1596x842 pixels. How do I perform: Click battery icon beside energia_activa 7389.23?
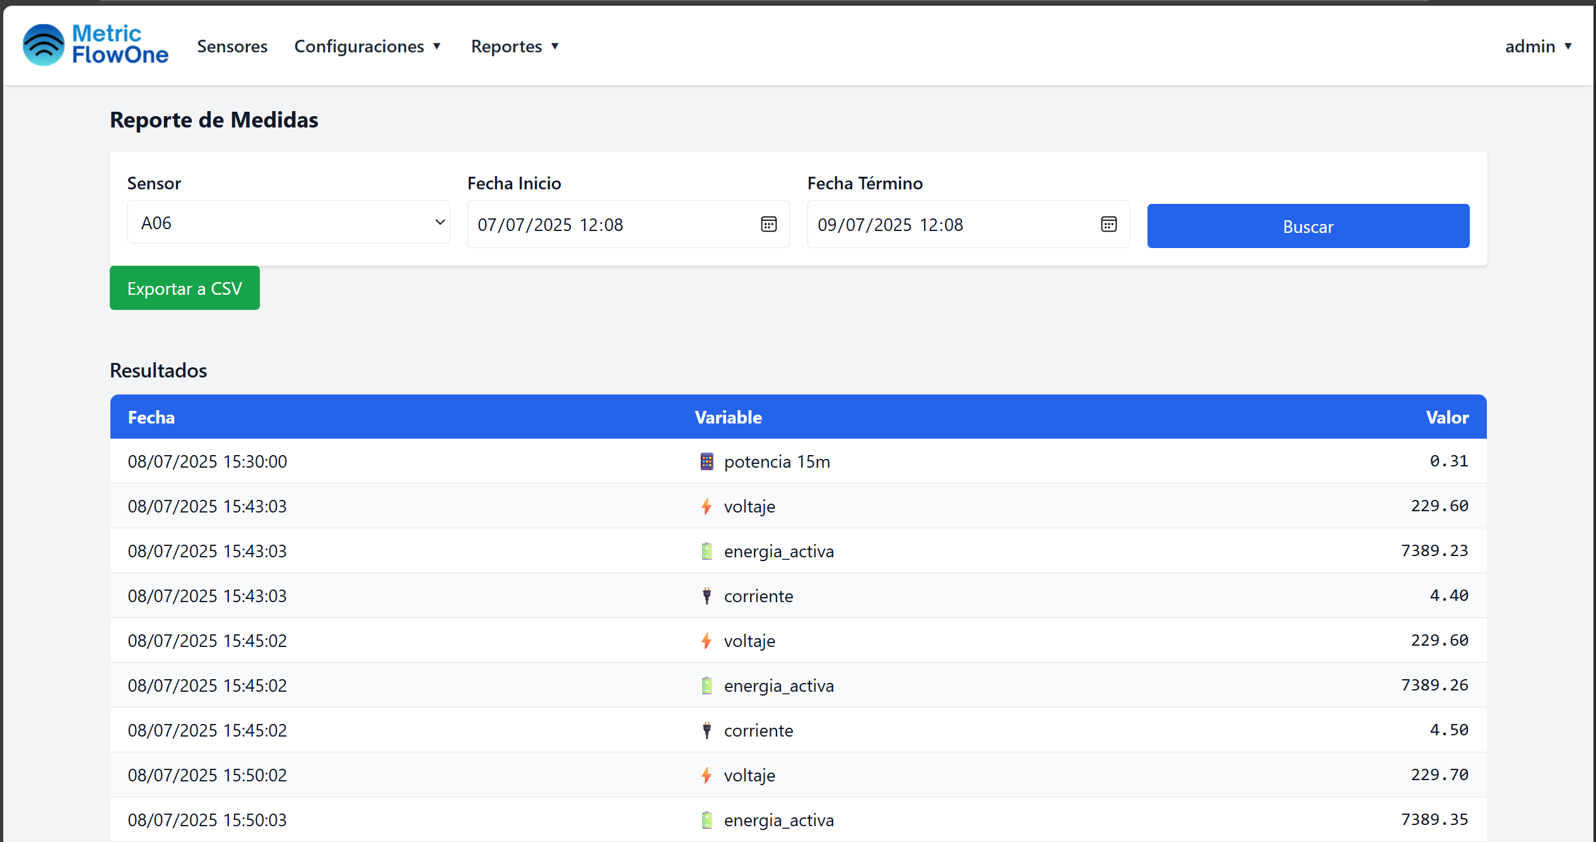tap(707, 551)
